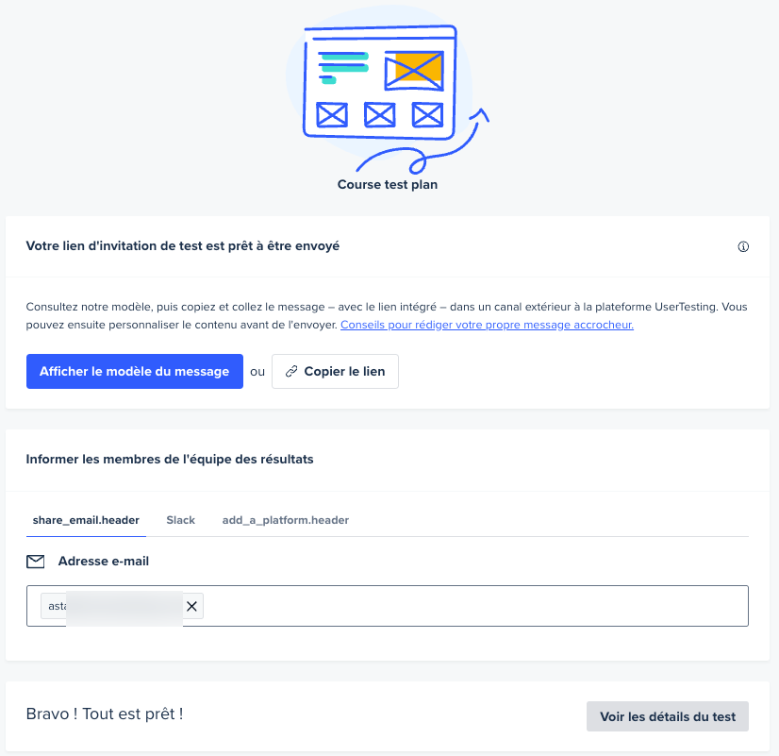Click the Course test plan title
Image resolution: width=779 pixels, height=756 pixels.
(388, 184)
